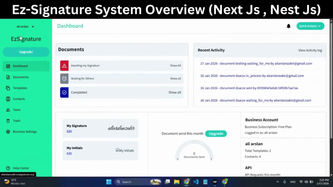Show all Awaiting my Signature documents
The height and width of the screenshot is (187, 333).
[175, 65]
